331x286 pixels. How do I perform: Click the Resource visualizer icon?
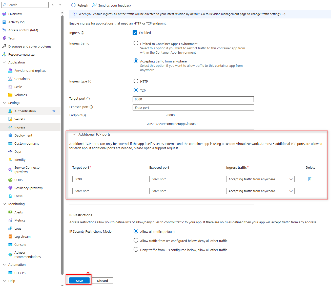point(4,54)
